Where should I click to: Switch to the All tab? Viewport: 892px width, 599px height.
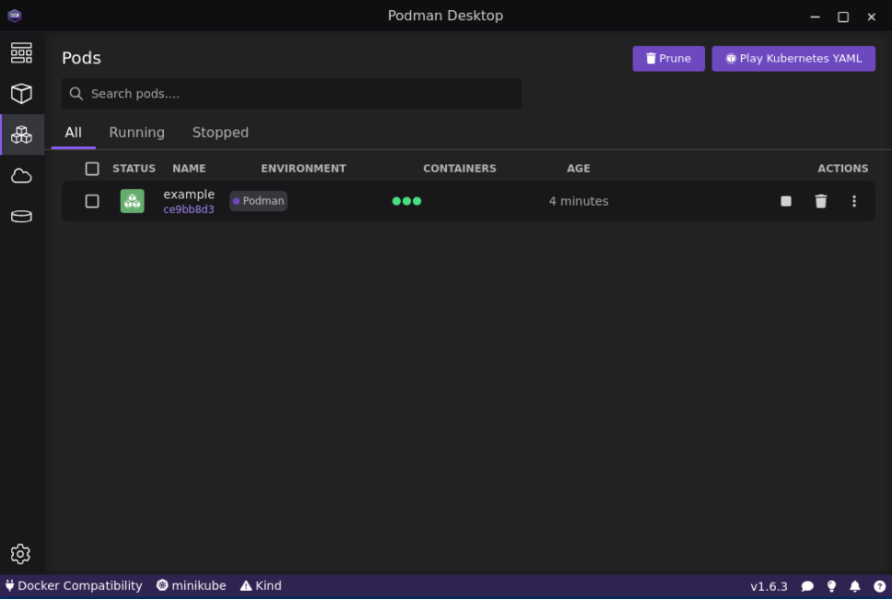74,133
